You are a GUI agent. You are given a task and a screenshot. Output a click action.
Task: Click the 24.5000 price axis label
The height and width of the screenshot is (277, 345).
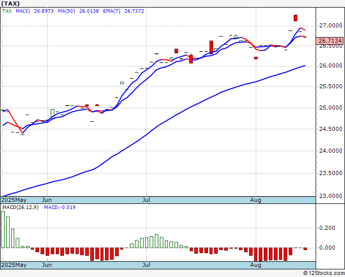(x=330, y=129)
